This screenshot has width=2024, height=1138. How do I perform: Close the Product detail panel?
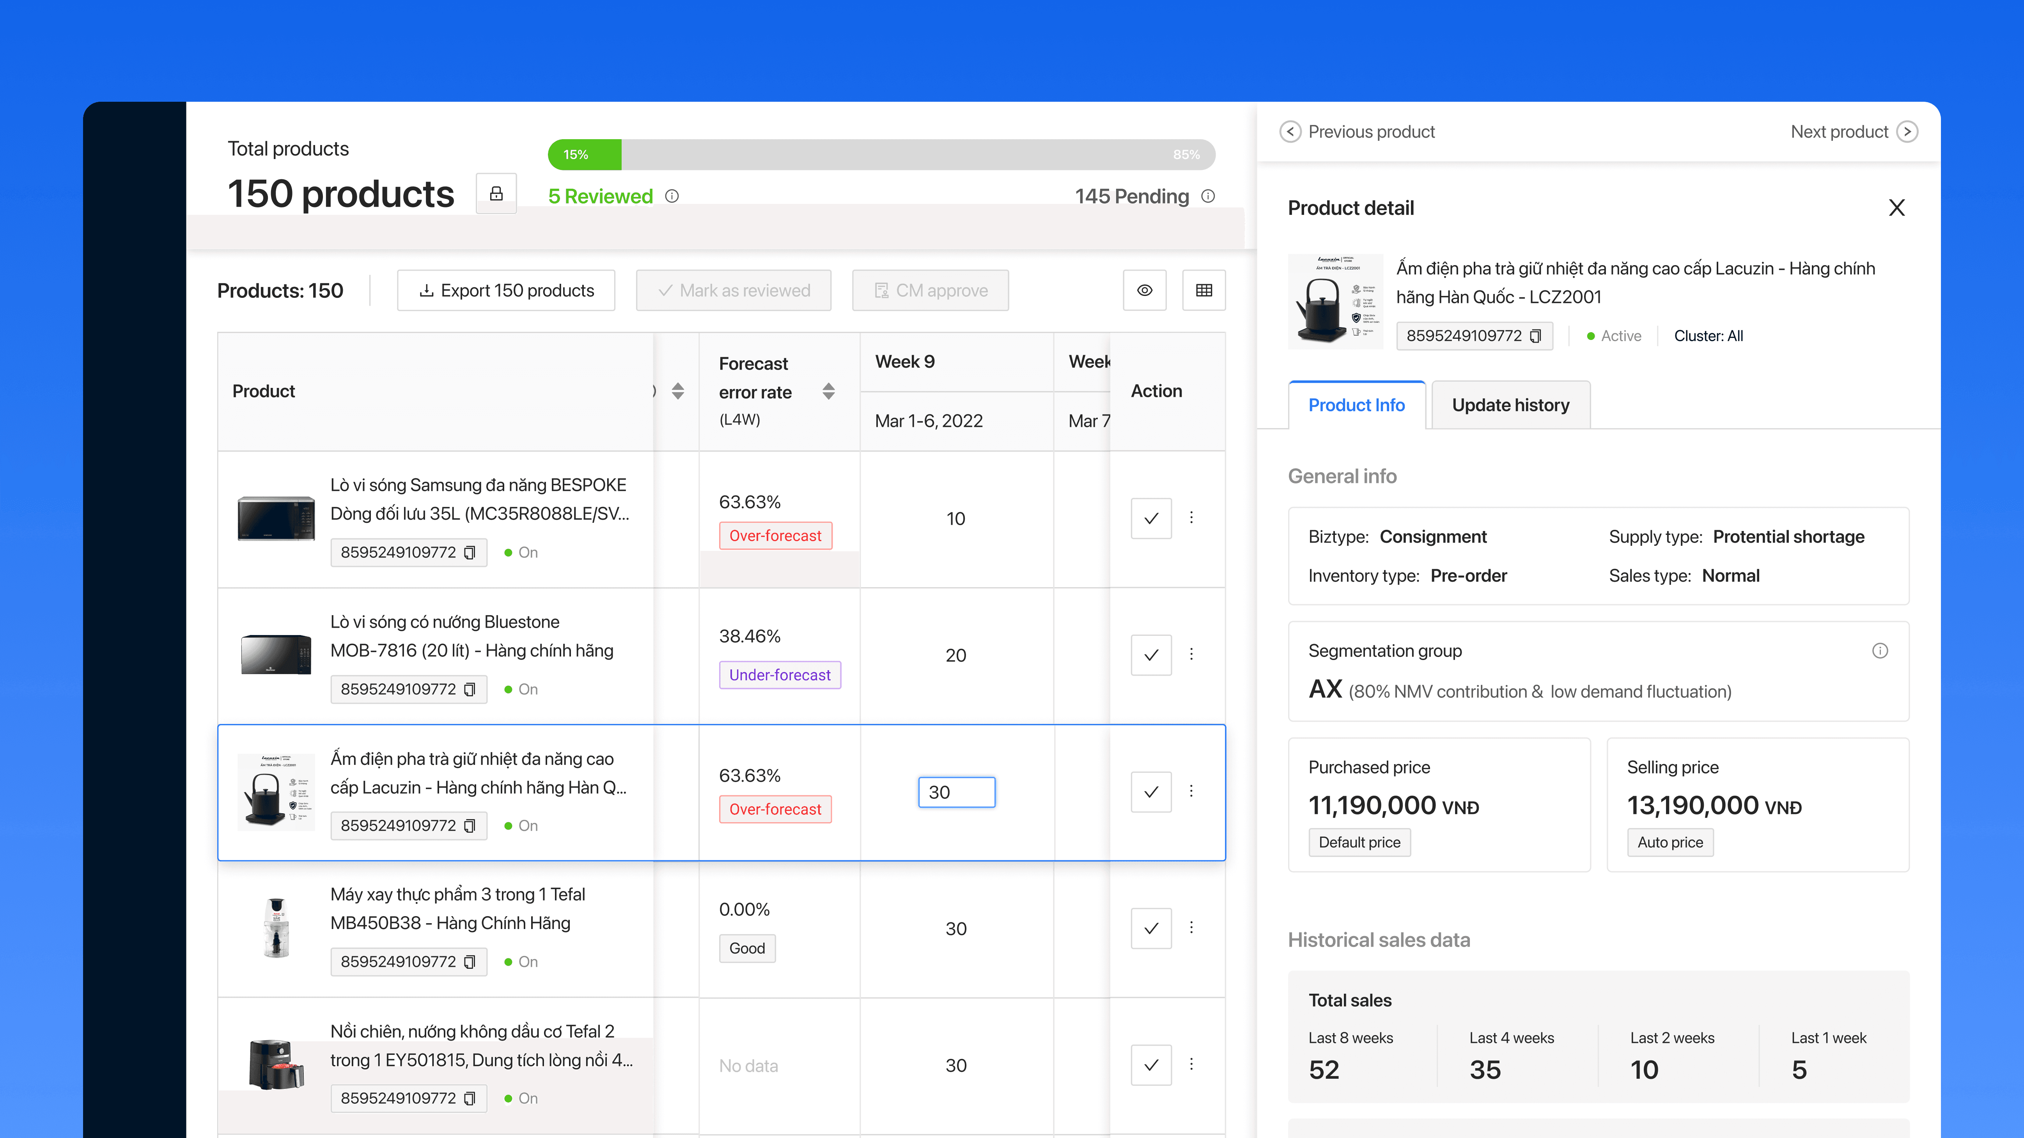coord(1897,208)
